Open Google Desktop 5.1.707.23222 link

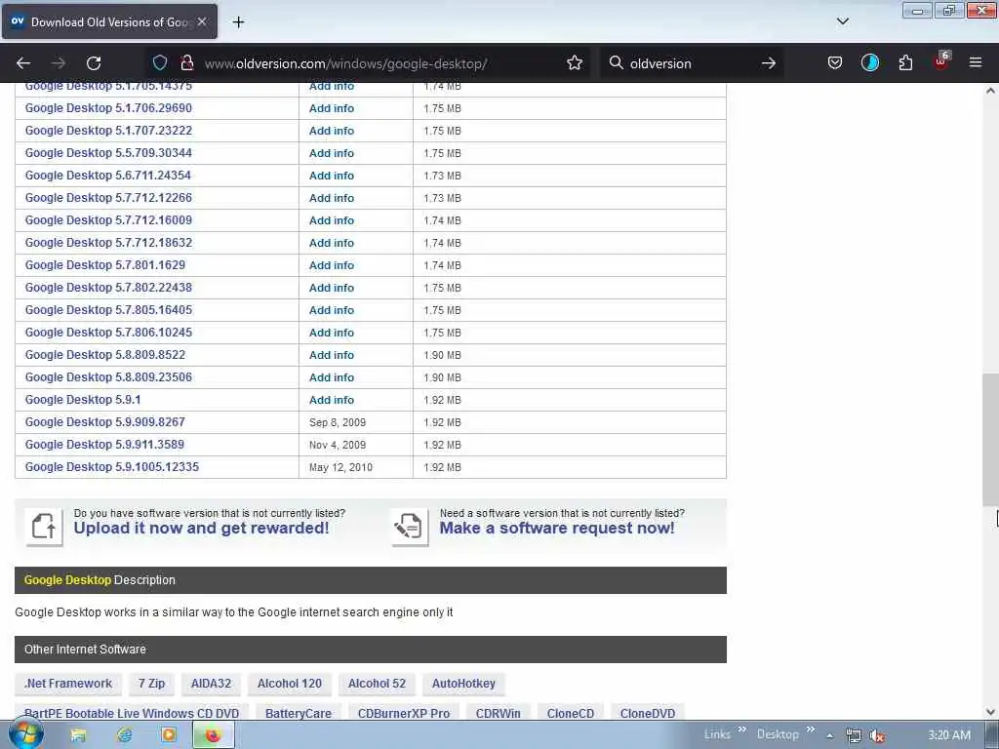(x=108, y=131)
